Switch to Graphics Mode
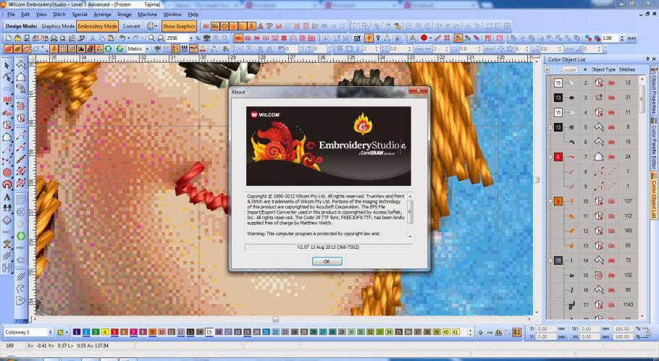Image resolution: width=659 pixels, height=361 pixels. click(58, 26)
